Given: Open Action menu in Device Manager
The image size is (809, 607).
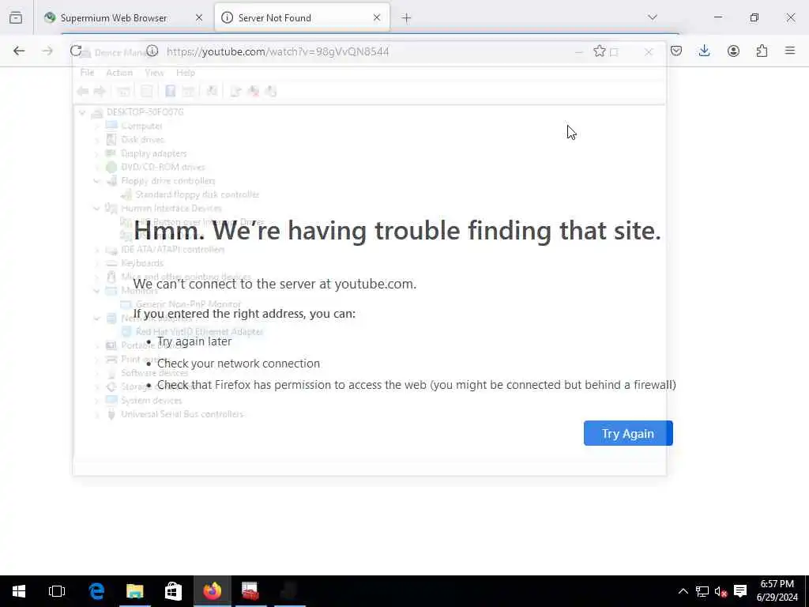Looking at the screenshot, I should 119,73.
